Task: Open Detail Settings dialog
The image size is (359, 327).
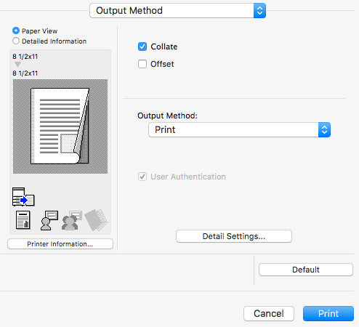Action: click(234, 236)
